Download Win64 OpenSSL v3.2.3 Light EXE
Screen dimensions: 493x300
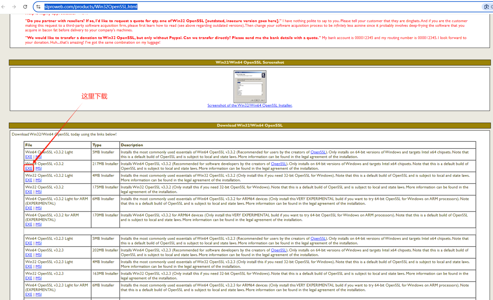(29, 243)
